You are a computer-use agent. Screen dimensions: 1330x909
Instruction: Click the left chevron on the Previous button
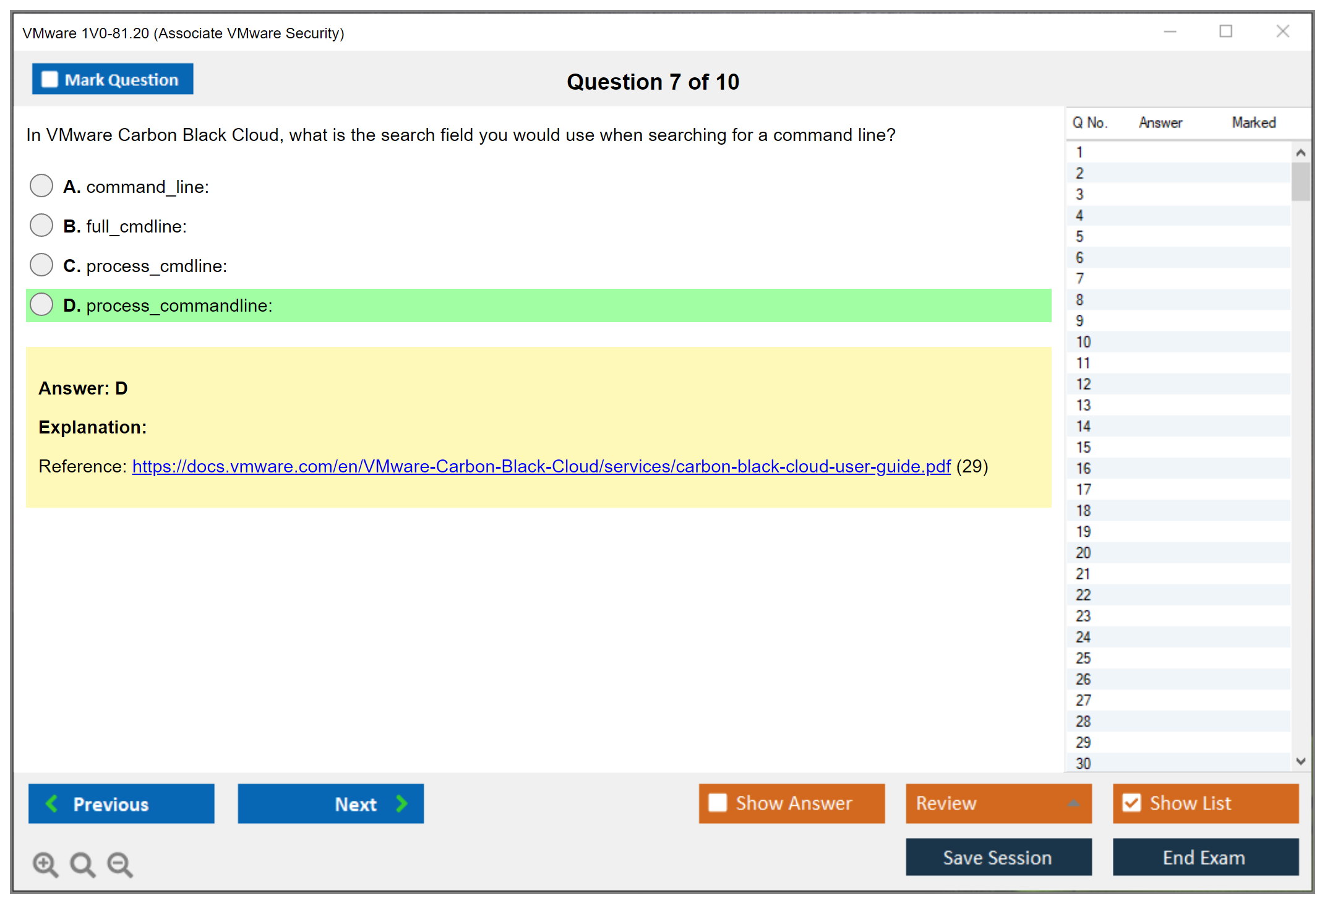(x=52, y=803)
